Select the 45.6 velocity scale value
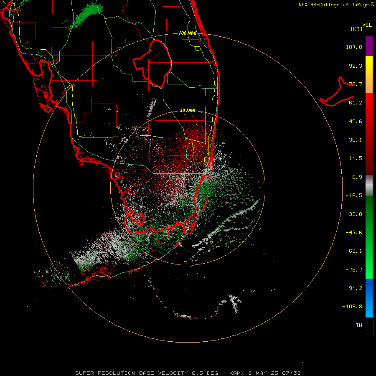Screen dimensions: 376x376 pos(356,121)
